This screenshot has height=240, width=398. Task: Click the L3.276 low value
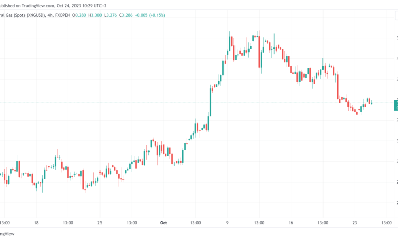(x=110, y=15)
